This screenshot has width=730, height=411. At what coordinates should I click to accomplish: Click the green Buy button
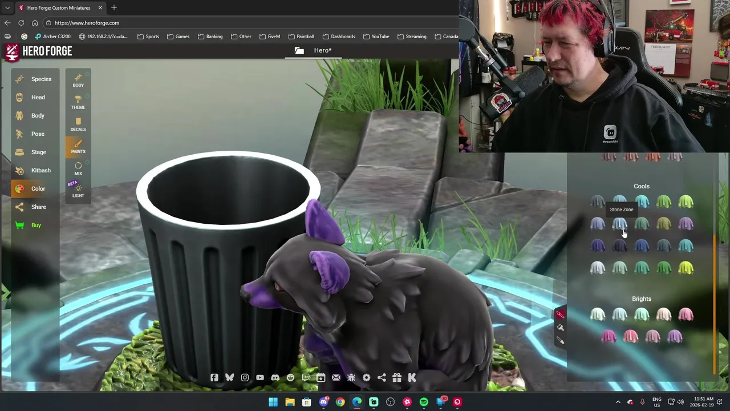pyautogui.click(x=35, y=225)
